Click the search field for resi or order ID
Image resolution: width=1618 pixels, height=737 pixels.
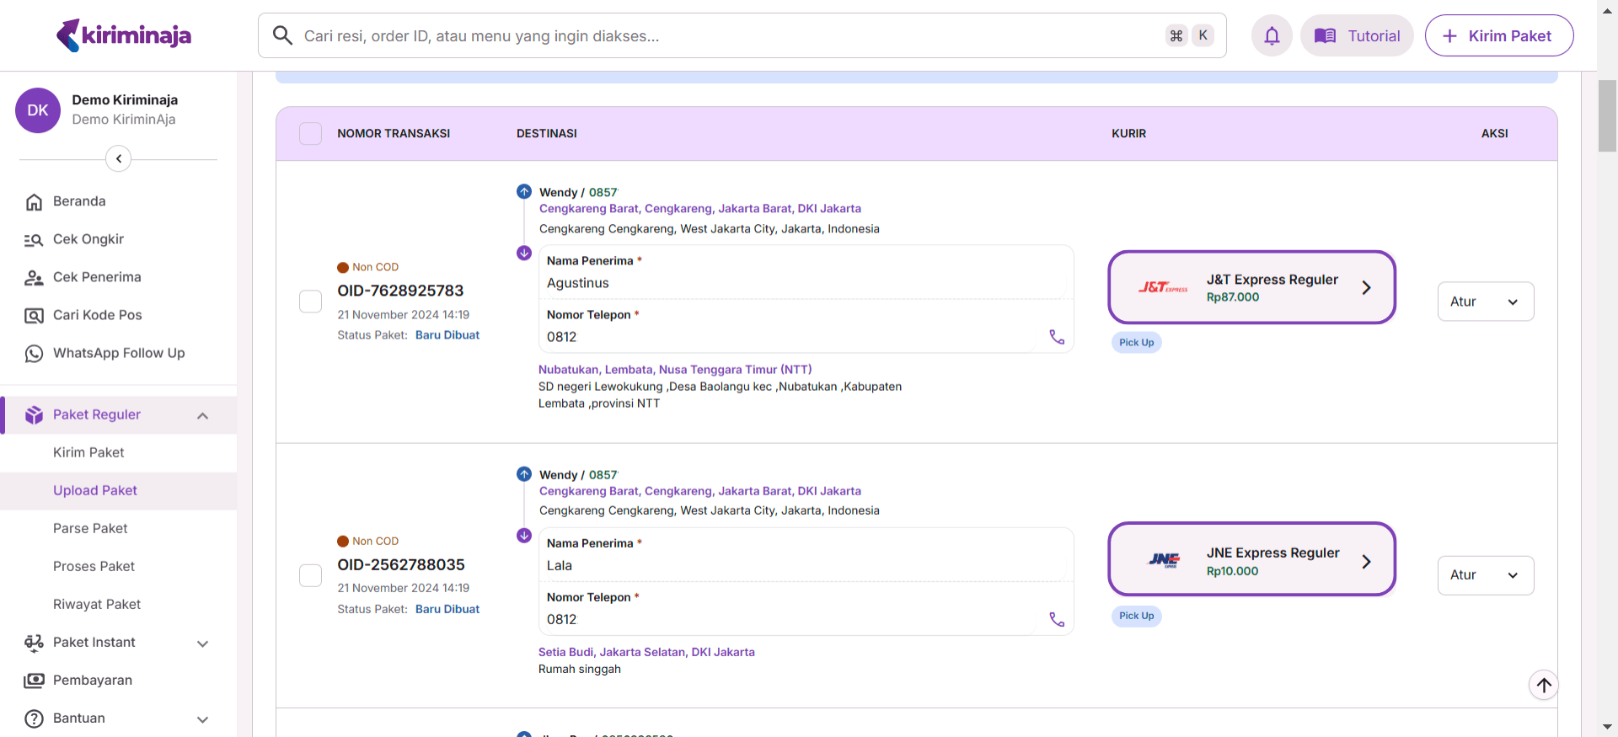click(725, 35)
